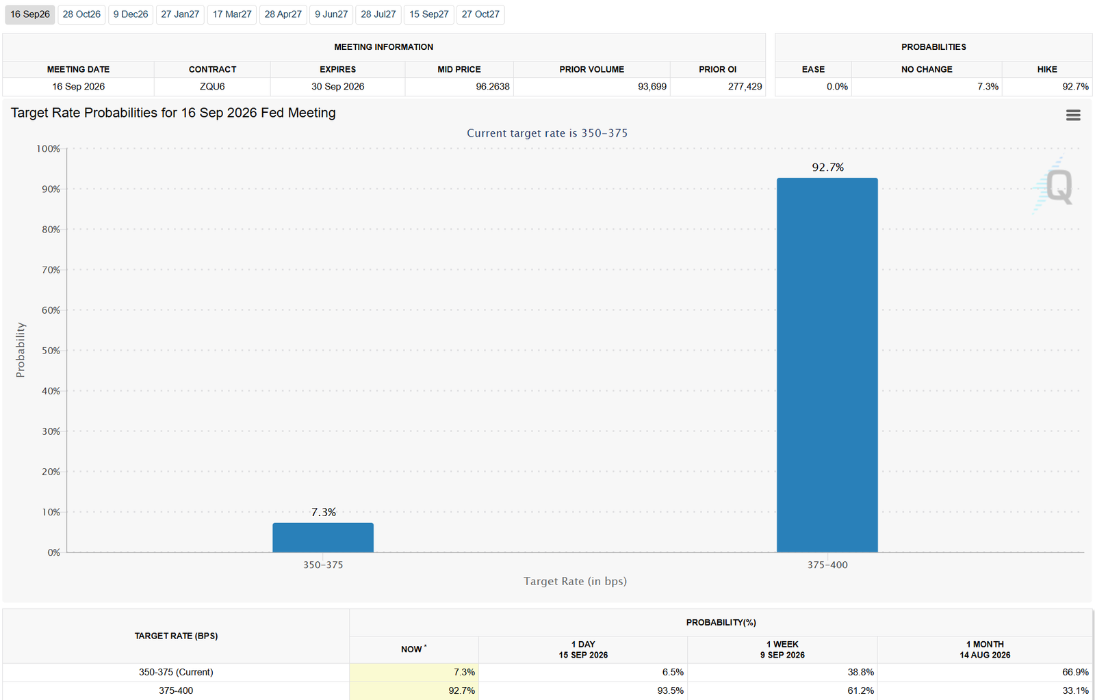Switch to the 17 Mar27 meeting tab
This screenshot has width=1095, height=700.
point(232,14)
